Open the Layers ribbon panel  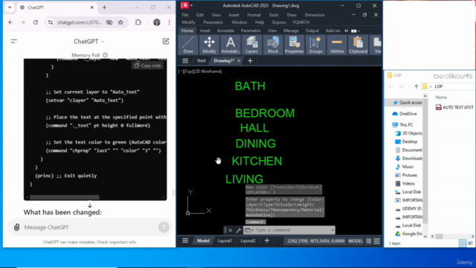(251, 45)
